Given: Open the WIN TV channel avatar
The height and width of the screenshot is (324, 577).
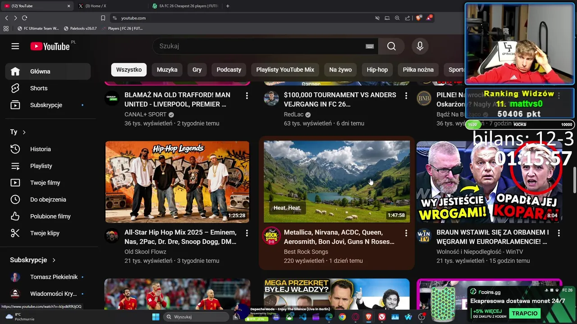Looking at the screenshot, I should click(424, 236).
